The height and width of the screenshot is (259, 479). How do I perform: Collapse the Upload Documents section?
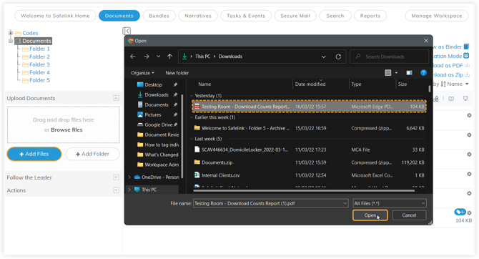pos(116,98)
